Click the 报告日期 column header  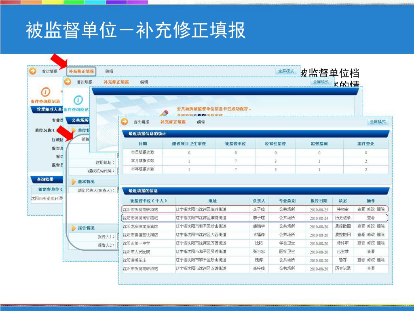click(x=319, y=201)
